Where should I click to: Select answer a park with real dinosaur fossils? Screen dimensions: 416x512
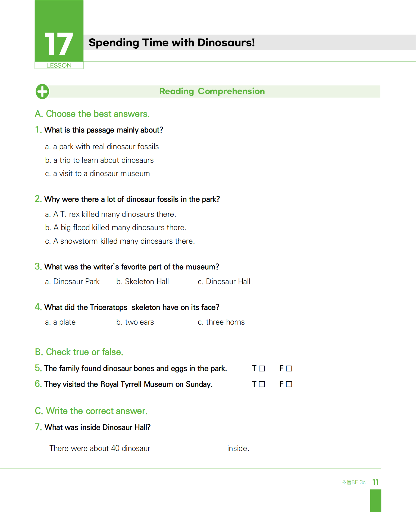tap(102, 147)
